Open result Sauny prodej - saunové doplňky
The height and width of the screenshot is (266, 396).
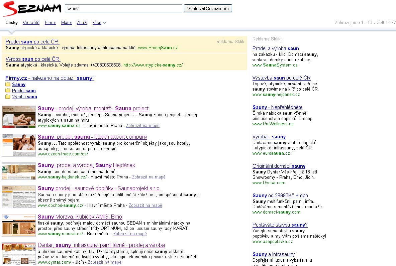point(99,188)
